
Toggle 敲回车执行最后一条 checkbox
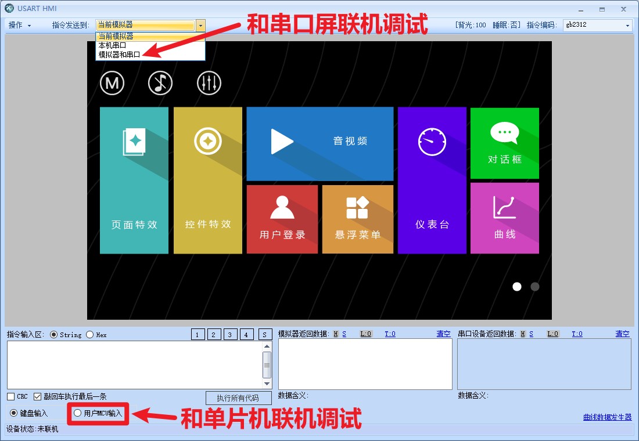tap(38, 397)
